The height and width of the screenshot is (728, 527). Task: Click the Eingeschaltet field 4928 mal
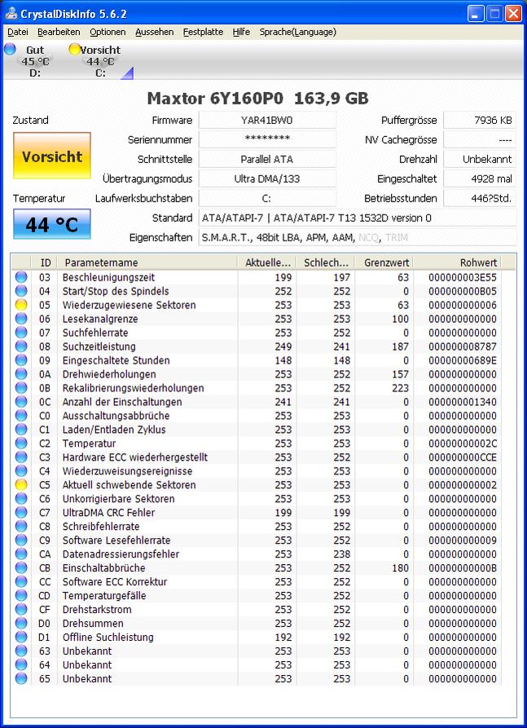tap(480, 179)
